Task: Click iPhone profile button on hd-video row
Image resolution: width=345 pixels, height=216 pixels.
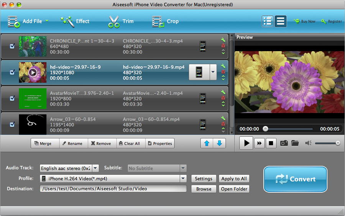Action: (x=199, y=72)
